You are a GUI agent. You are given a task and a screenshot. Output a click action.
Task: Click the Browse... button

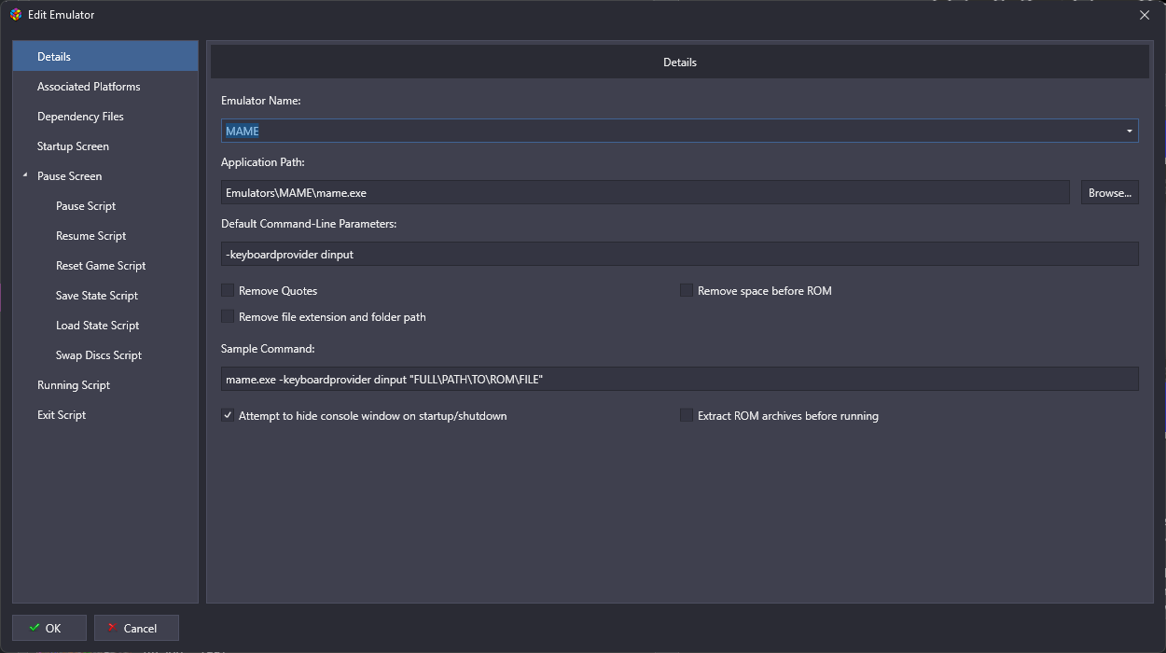pos(1109,192)
